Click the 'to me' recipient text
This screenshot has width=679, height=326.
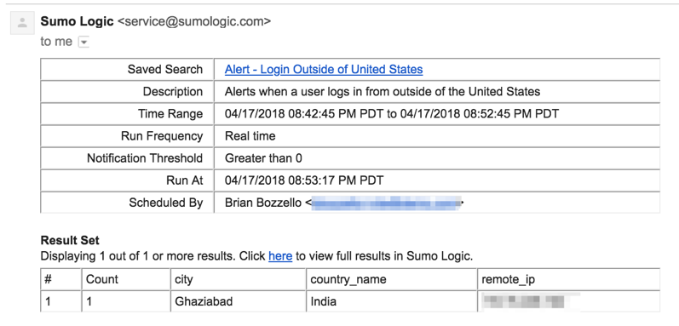(x=56, y=42)
